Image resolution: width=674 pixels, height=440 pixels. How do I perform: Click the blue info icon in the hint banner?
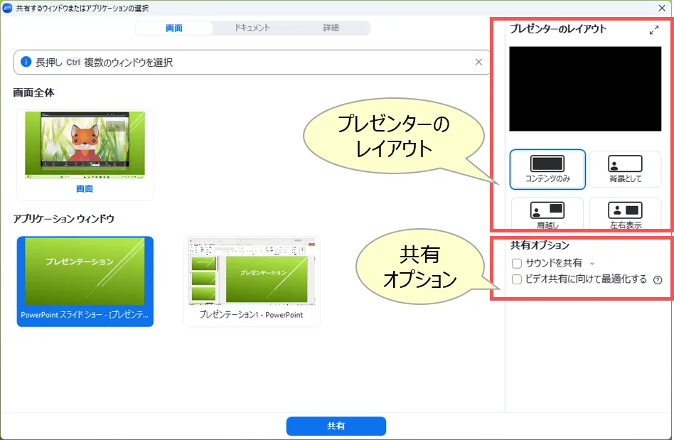[26, 63]
